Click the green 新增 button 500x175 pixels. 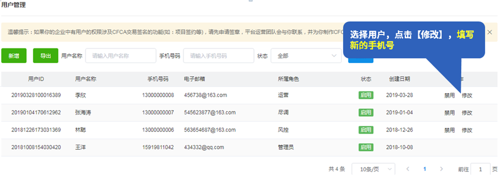point(14,56)
